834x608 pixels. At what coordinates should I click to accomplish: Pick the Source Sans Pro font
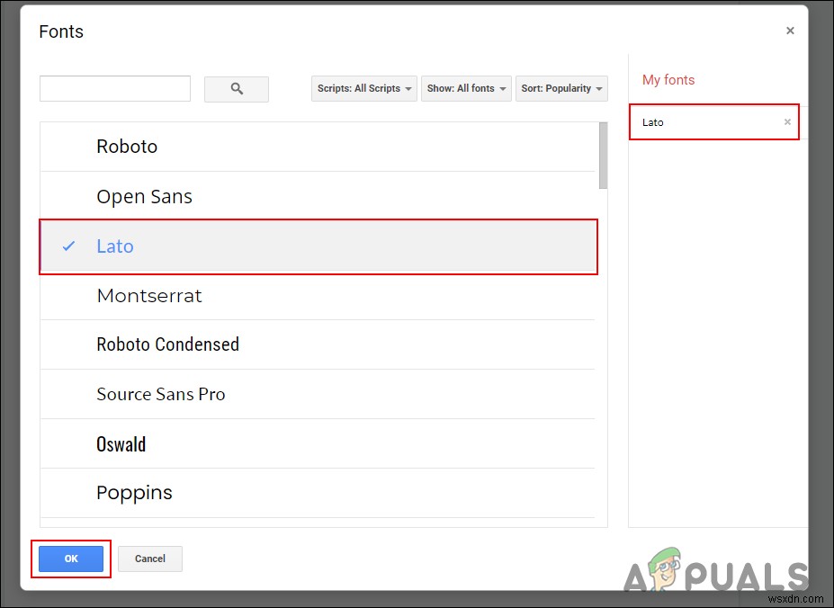(x=161, y=394)
